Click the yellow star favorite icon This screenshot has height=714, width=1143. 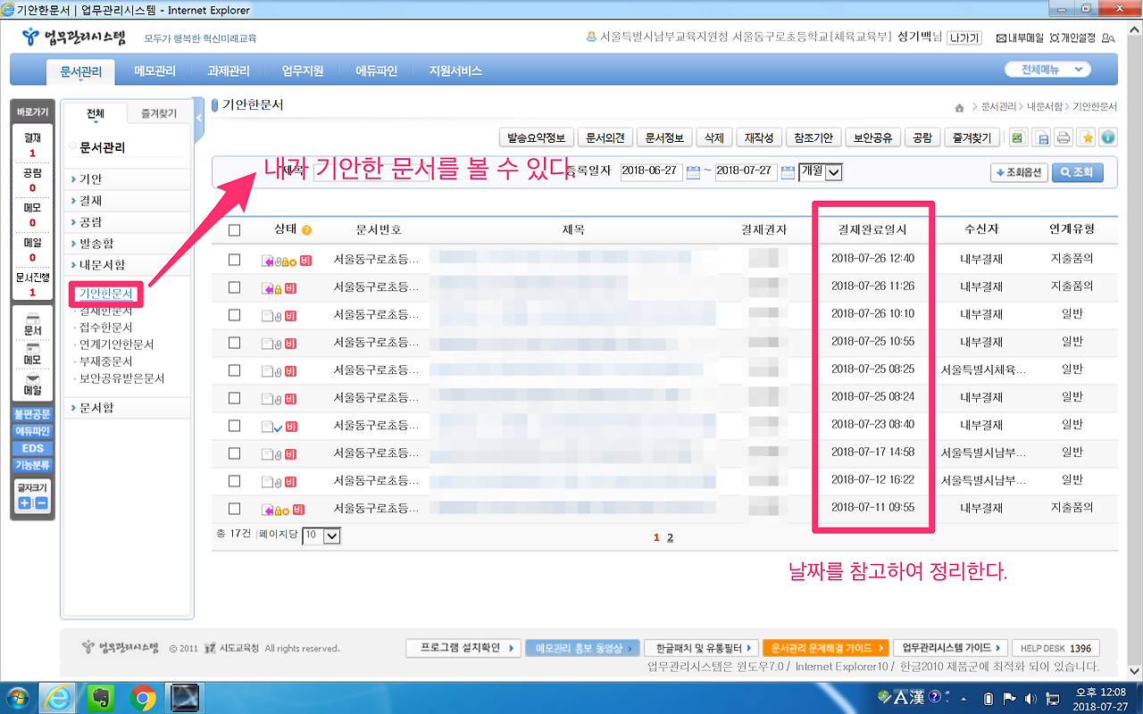1087,137
